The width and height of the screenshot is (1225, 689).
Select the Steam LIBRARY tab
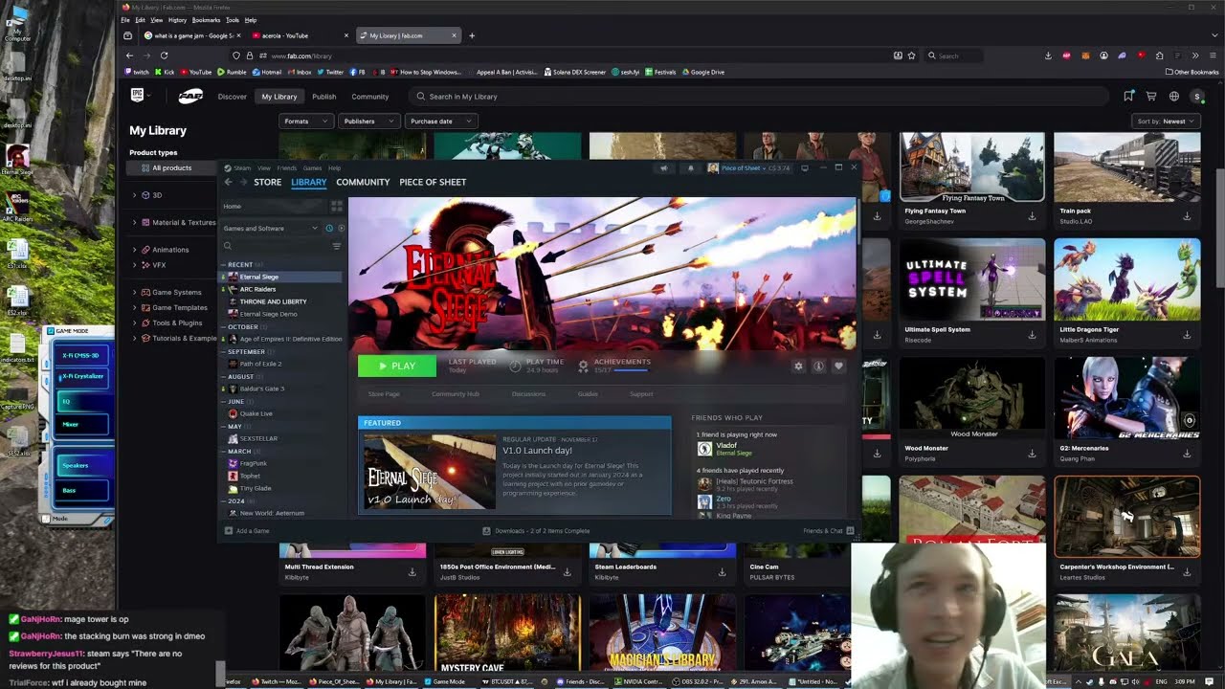click(308, 182)
